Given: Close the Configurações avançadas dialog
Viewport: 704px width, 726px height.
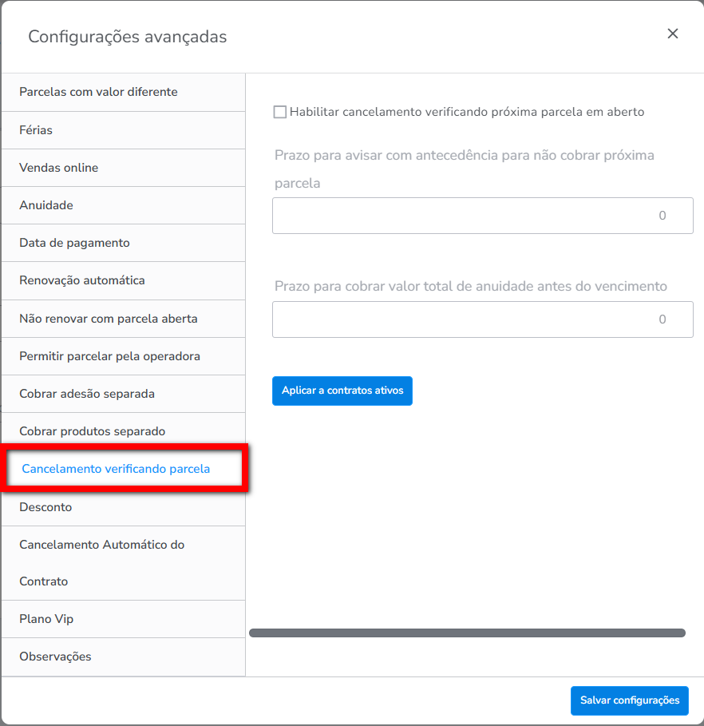Looking at the screenshot, I should (x=673, y=34).
